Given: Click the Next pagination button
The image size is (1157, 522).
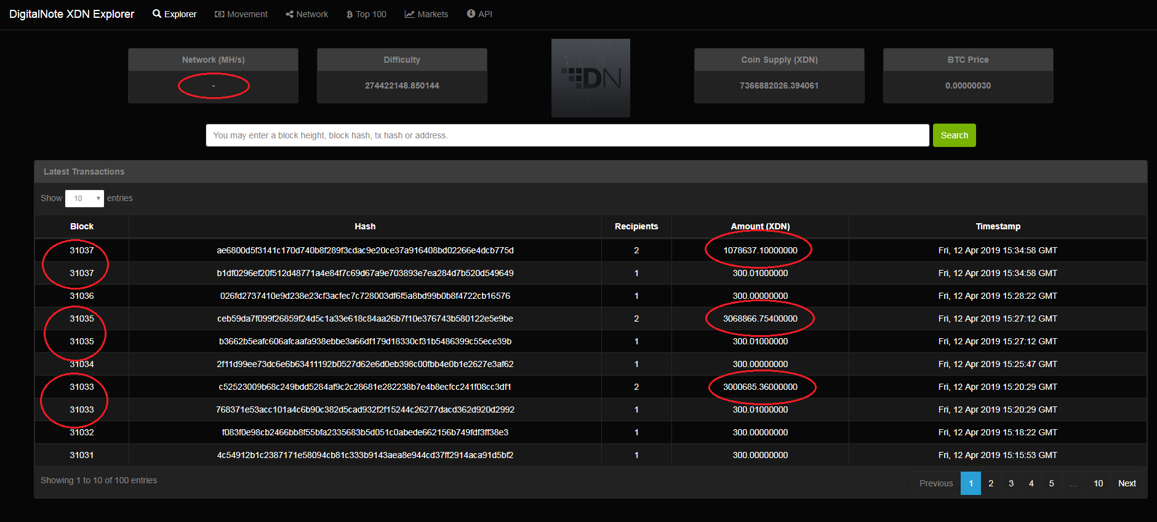Looking at the screenshot, I should tap(1127, 483).
